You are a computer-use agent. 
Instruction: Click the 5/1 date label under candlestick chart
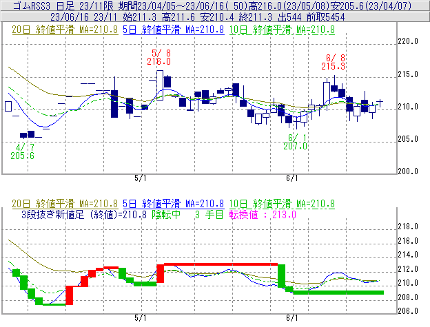tap(141, 178)
